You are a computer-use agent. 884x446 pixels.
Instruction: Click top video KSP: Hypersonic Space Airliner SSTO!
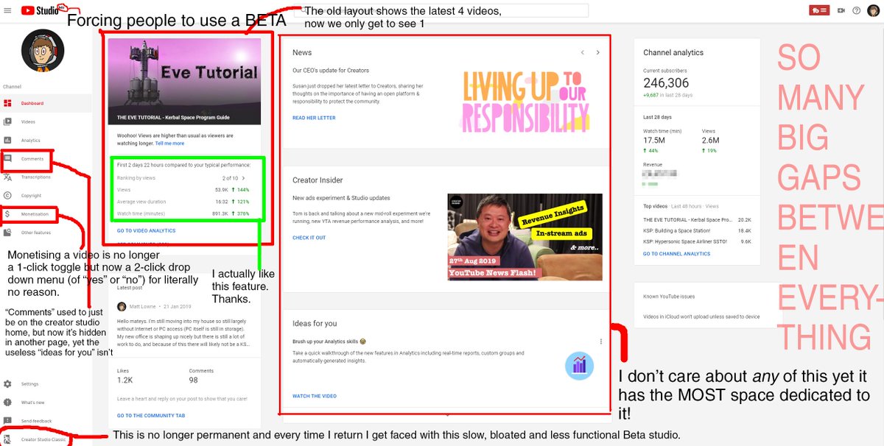click(x=697, y=241)
